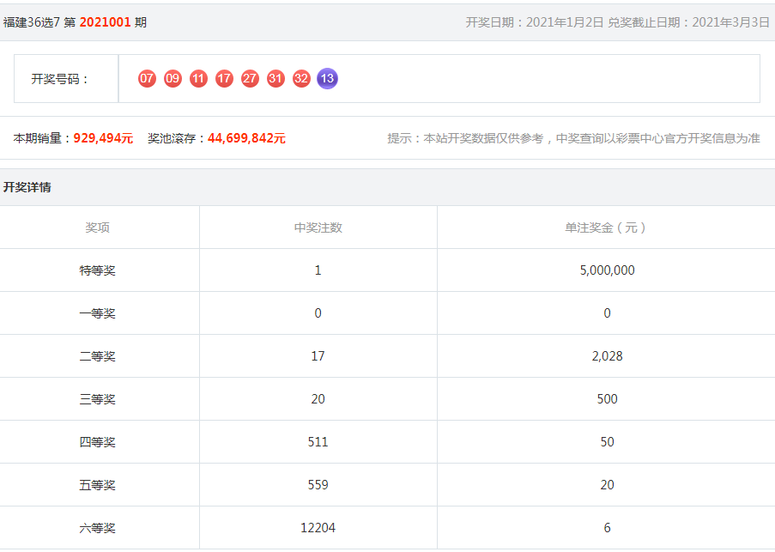Click the 福建36选7 title text

pos(32,22)
